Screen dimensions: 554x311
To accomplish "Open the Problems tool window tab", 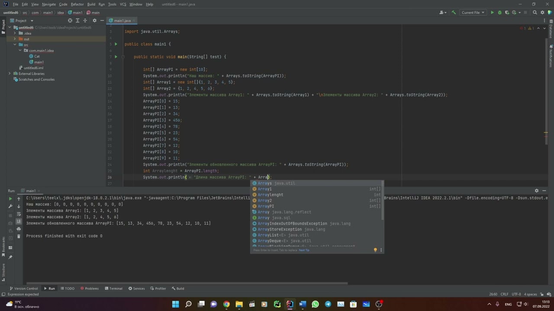I will pyautogui.click(x=89, y=289).
